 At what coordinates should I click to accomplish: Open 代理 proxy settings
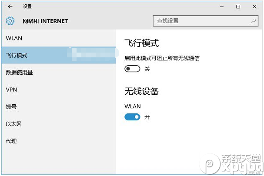[x=59, y=141]
